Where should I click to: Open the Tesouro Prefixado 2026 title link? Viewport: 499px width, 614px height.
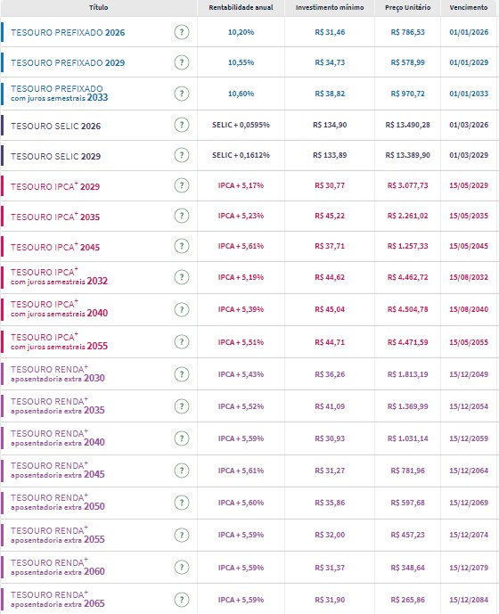tap(68, 32)
